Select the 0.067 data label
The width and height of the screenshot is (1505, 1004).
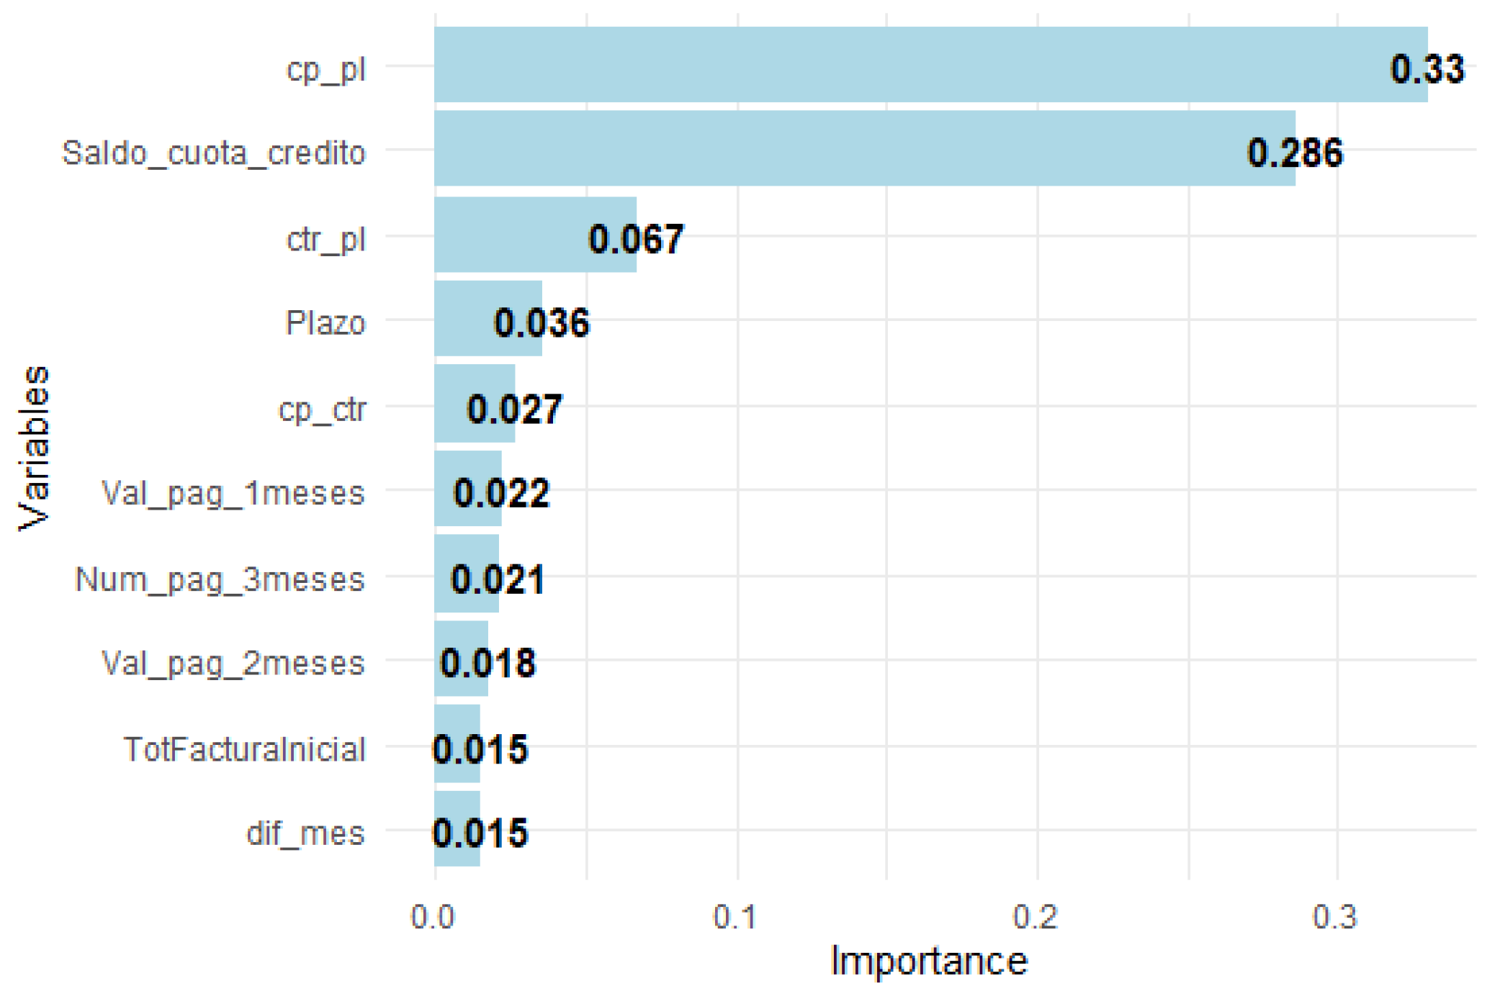coord(636,239)
